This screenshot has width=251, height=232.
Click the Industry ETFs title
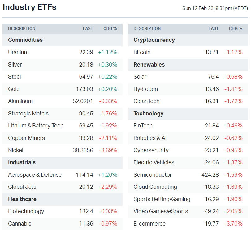[x=29, y=7]
